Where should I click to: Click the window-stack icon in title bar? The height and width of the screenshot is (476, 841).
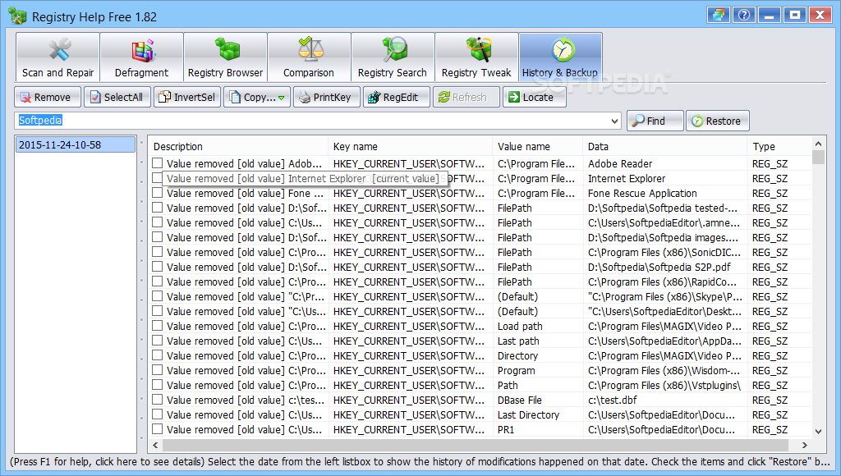coord(718,15)
